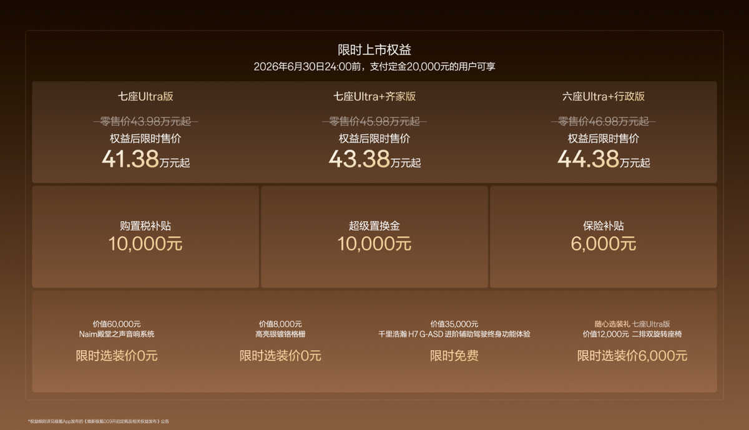Select the '七座Ultra版' model heading
Screen dimensions: 749x430
[x=145, y=97]
